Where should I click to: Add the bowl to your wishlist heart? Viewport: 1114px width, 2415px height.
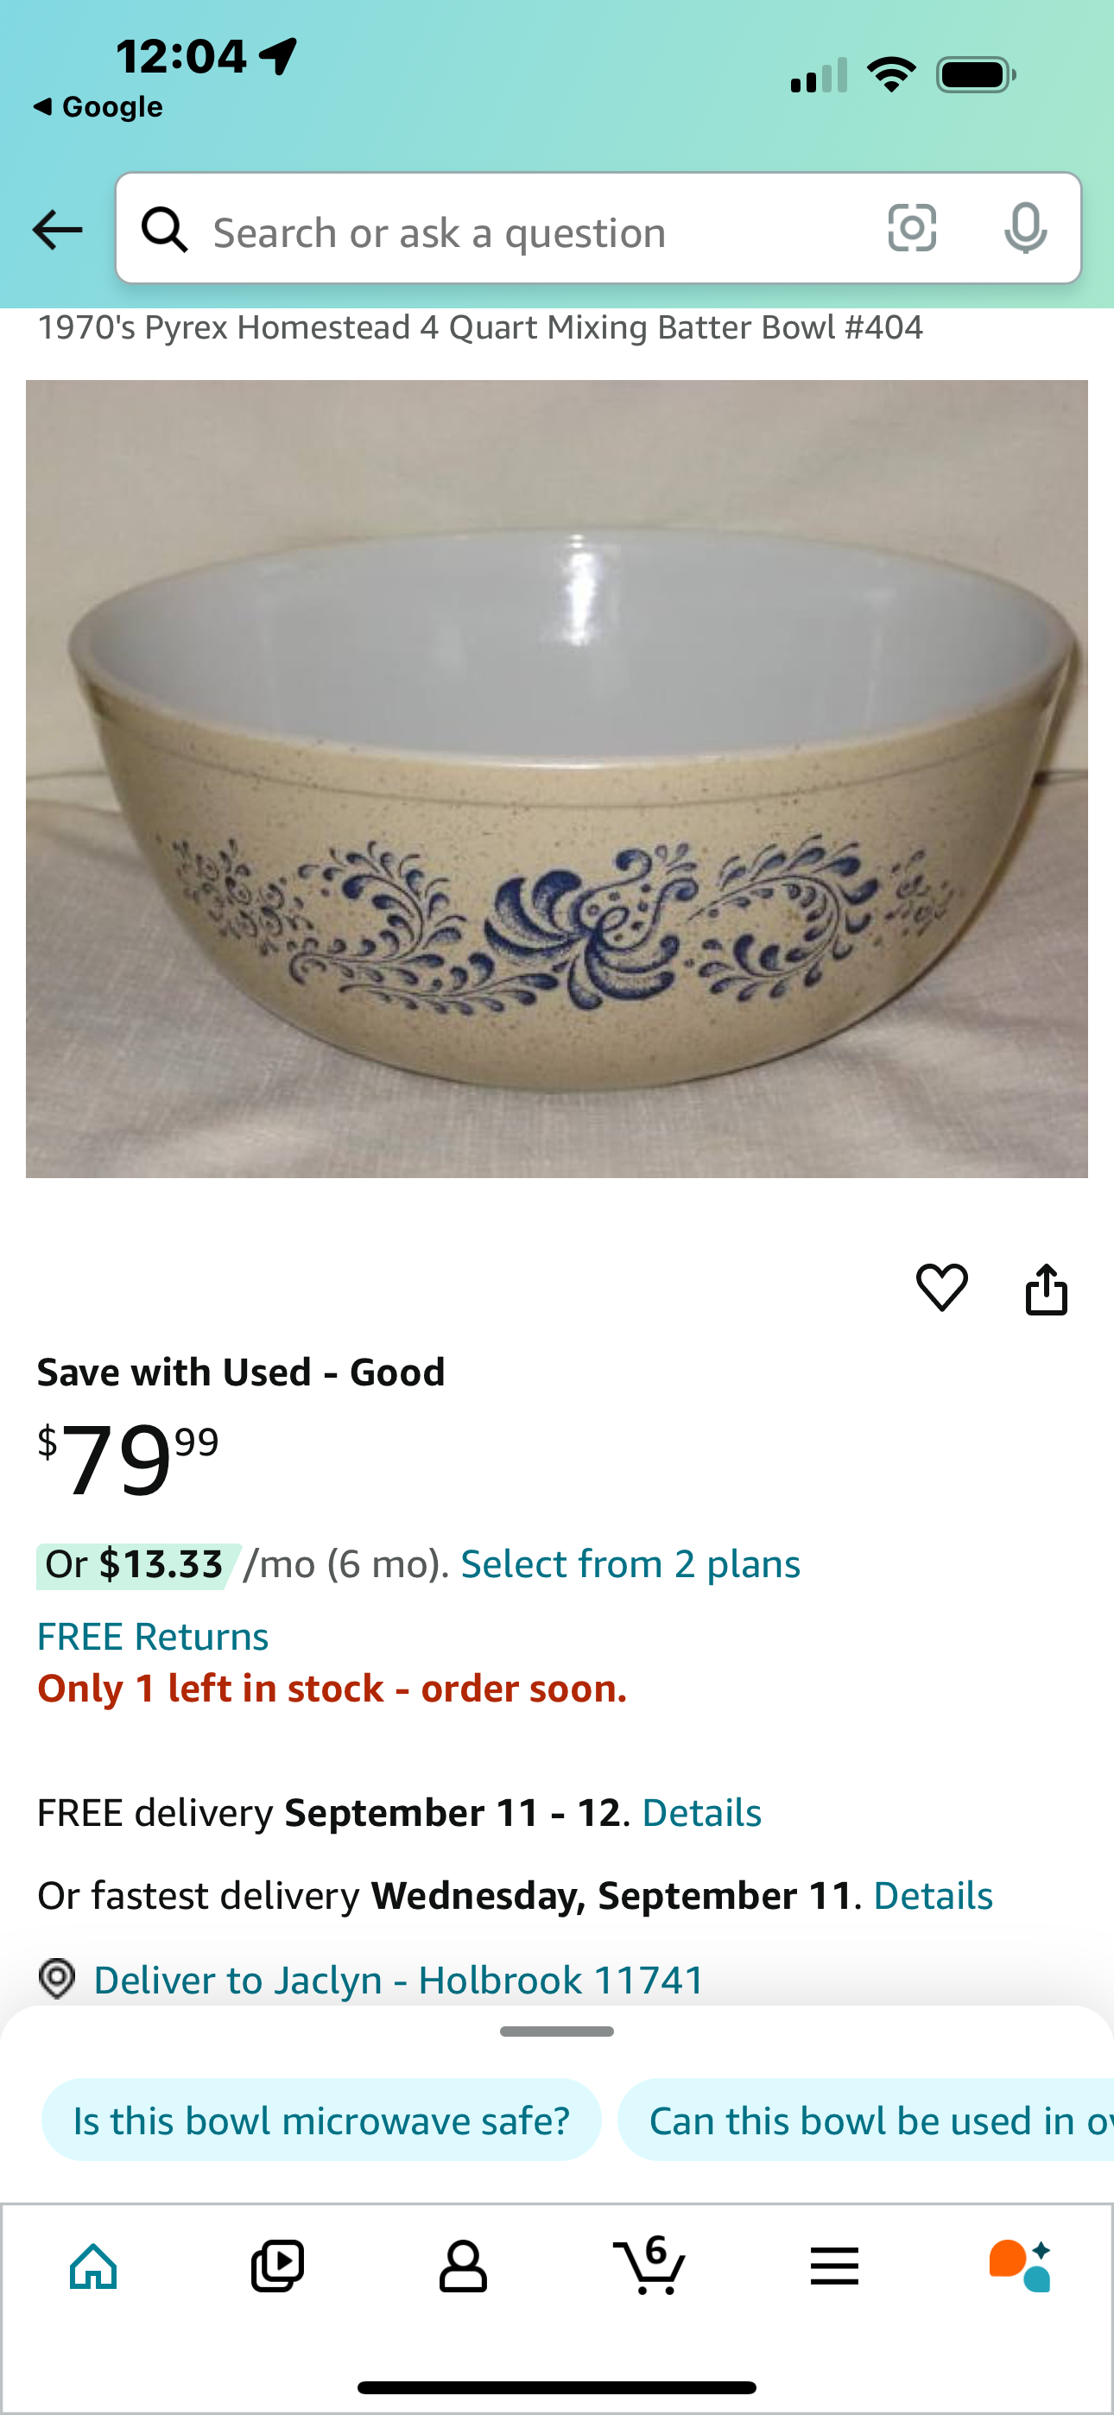[943, 1286]
